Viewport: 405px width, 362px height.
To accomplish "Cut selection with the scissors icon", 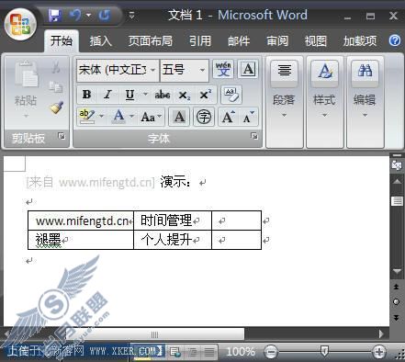I will tap(56, 67).
